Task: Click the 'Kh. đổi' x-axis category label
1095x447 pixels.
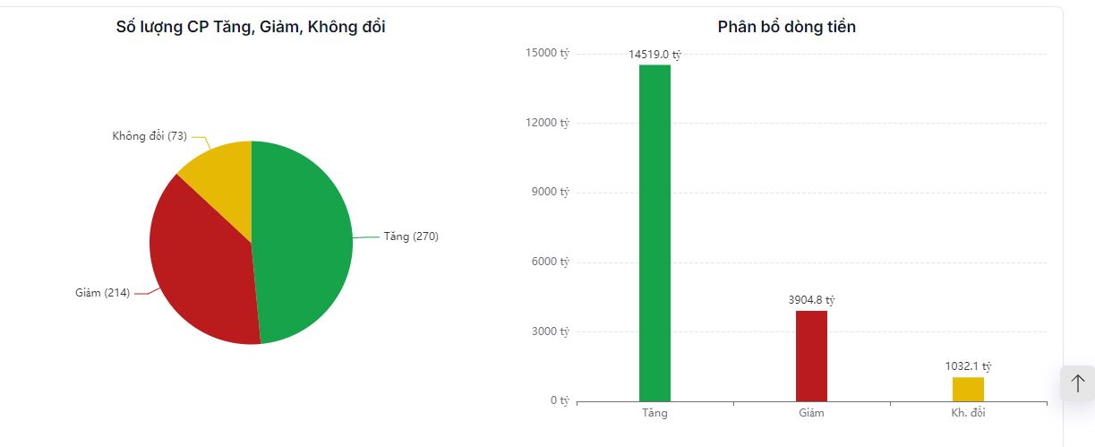Action: pos(968,413)
